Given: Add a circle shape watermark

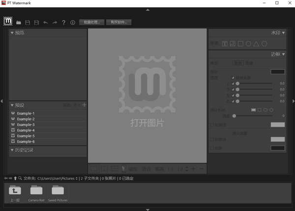Looking at the screenshot, I should (248, 44).
